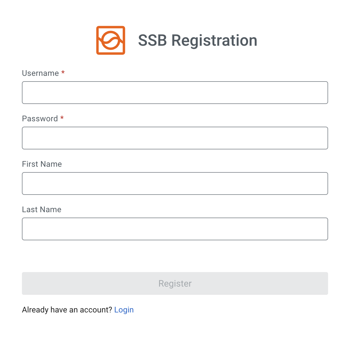Click the First Name field label

42,164
